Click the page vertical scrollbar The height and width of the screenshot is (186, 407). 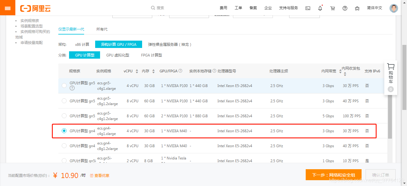click(405, 77)
